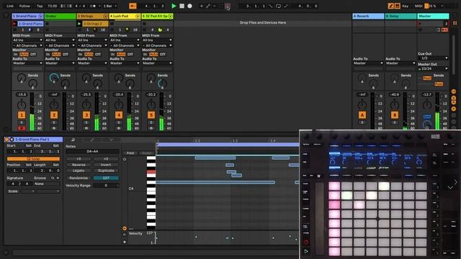
Task: Toggle the A return track activator
Action: coord(362,115)
